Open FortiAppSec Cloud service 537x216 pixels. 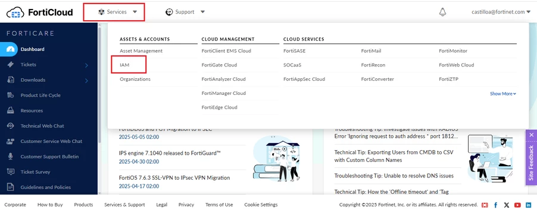tap(304, 79)
